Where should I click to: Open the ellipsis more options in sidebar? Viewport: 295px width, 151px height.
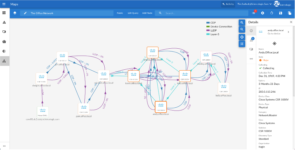[4, 146]
